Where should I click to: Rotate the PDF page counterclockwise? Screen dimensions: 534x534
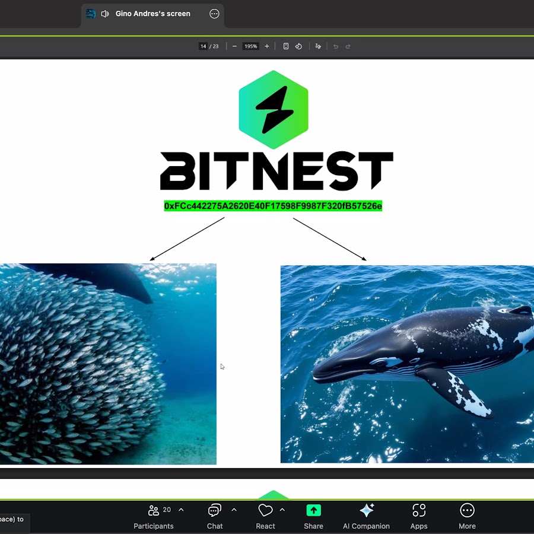pyautogui.click(x=298, y=46)
